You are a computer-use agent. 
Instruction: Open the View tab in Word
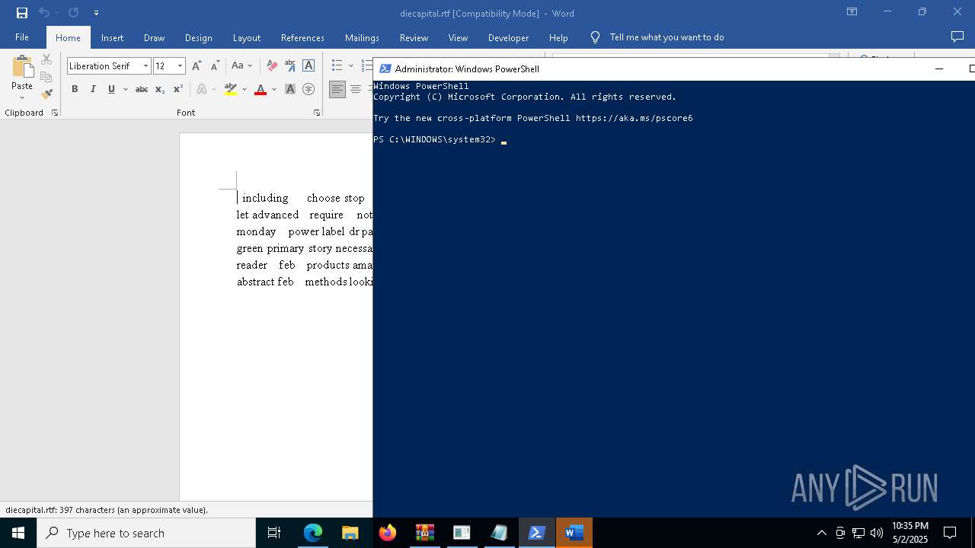tap(458, 37)
